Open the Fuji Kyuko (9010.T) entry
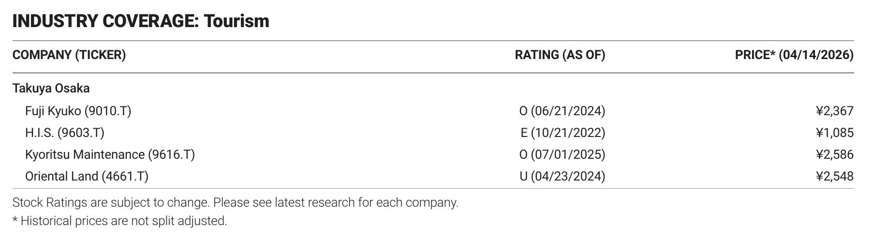874x241 pixels. pyautogui.click(x=78, y=111)
